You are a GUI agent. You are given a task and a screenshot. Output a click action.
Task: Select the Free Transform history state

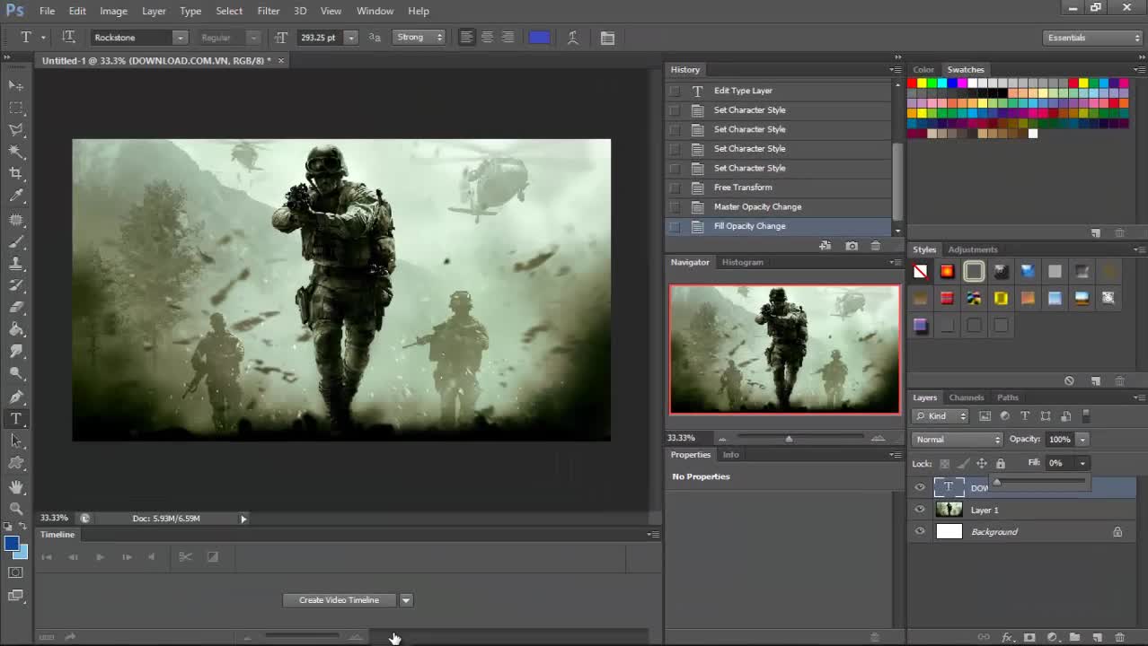(780, 188)
